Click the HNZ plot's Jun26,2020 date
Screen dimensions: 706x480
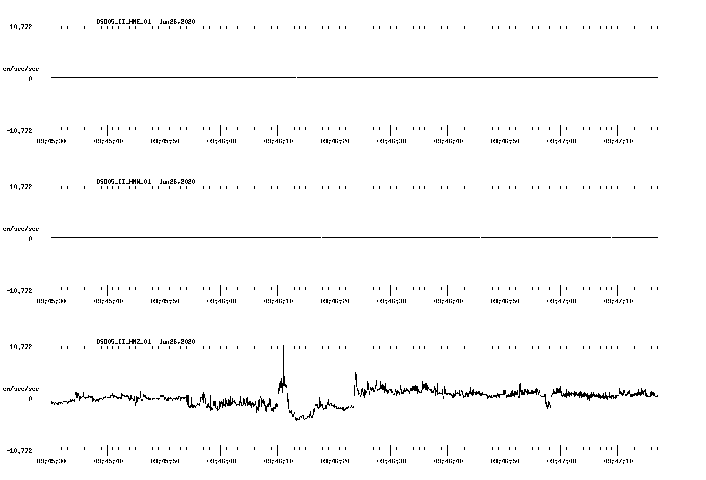pos(177,342)
